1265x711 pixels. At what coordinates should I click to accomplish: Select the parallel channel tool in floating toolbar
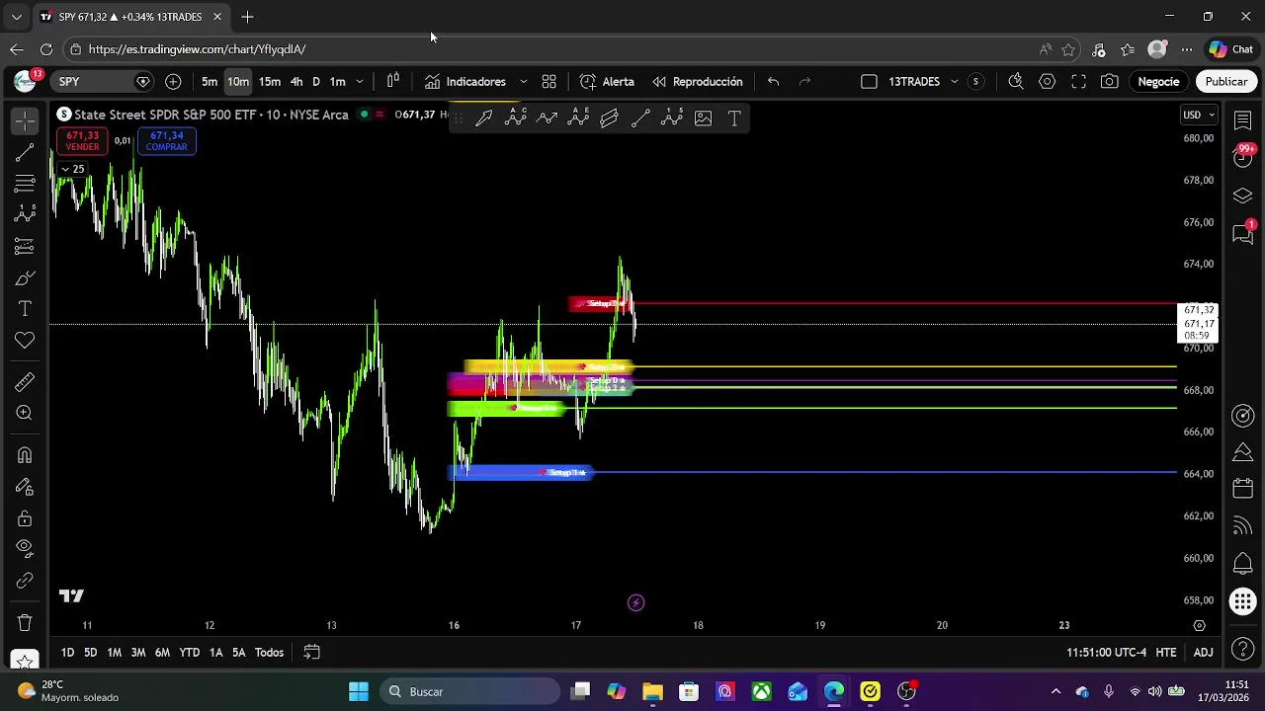click(610, 118)
